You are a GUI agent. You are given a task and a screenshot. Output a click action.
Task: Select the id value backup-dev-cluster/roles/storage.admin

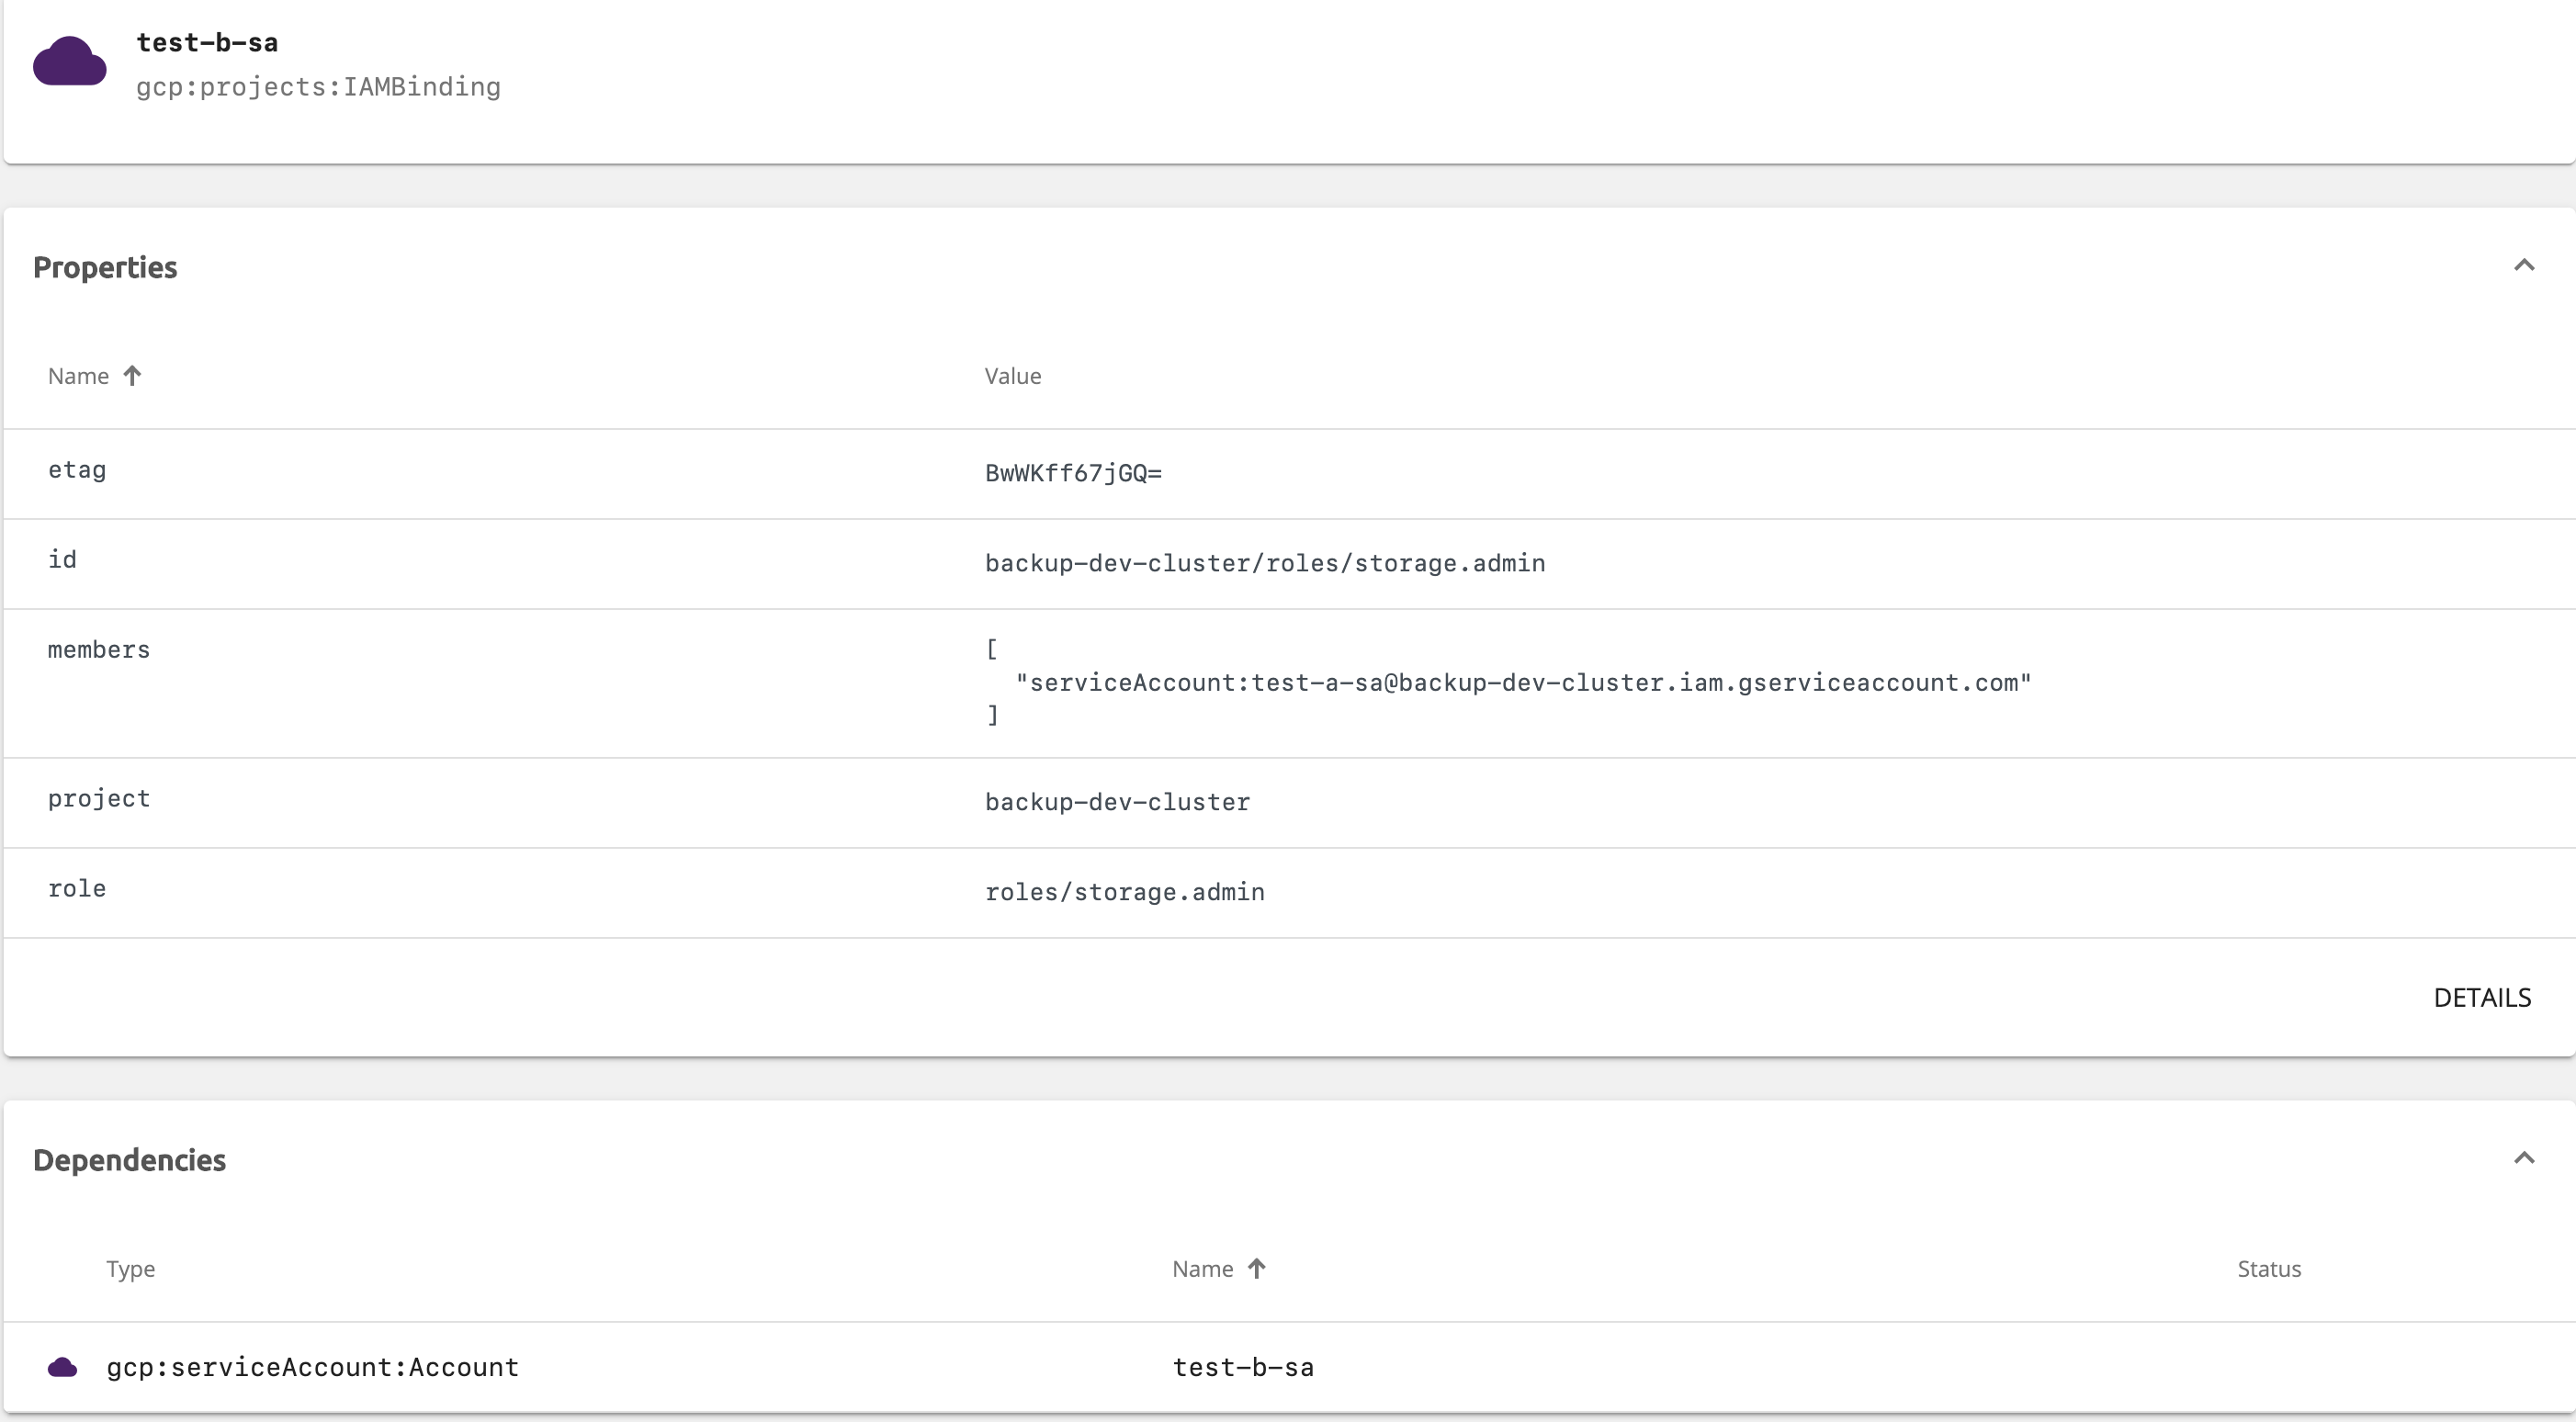click(x=1264, y=563)
